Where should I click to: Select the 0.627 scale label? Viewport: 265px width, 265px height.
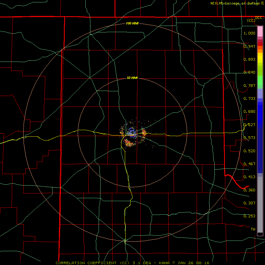pyautogui.click(x=249, y=125)
